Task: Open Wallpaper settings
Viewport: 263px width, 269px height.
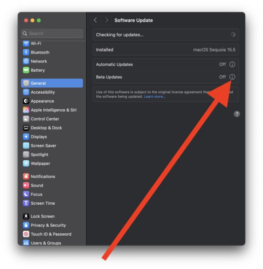Action: (40, 163)
